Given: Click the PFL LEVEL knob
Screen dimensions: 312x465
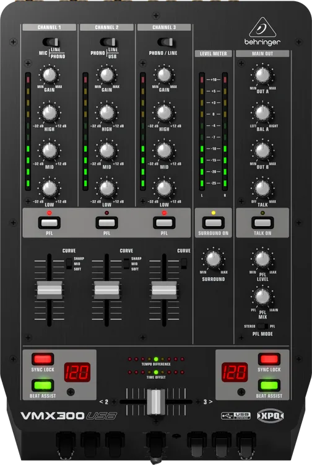Looking at the screenshot, I should pyautogui.click(x=262, y=259).
